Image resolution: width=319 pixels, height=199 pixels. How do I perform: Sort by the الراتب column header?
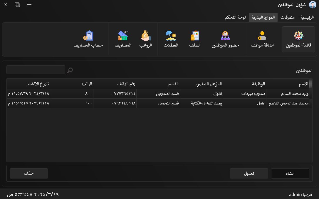click(x=72, y=84)
